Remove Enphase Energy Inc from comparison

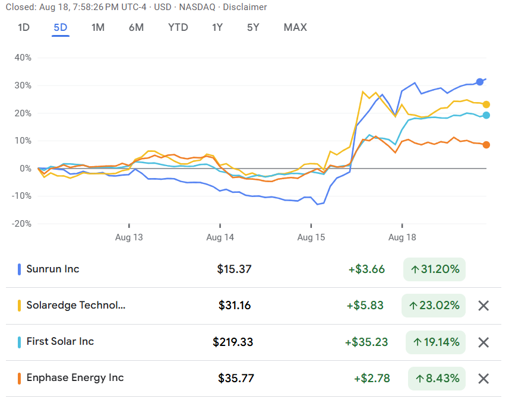pyautogui.click(x=483, y=379)
